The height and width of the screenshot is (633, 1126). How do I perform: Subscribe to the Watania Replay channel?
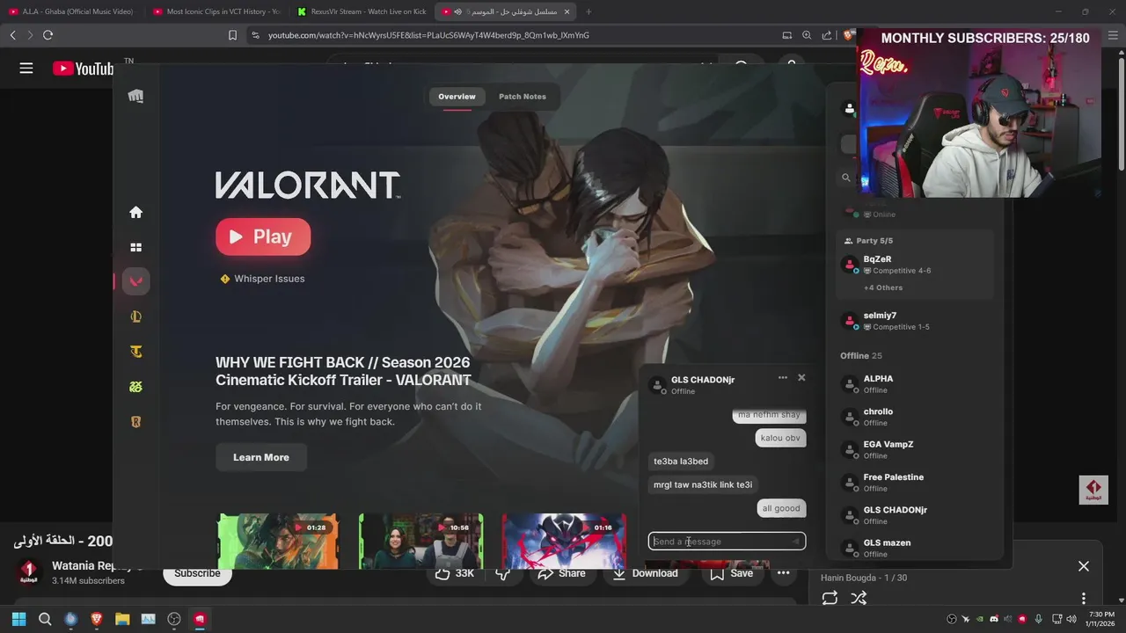197,573
